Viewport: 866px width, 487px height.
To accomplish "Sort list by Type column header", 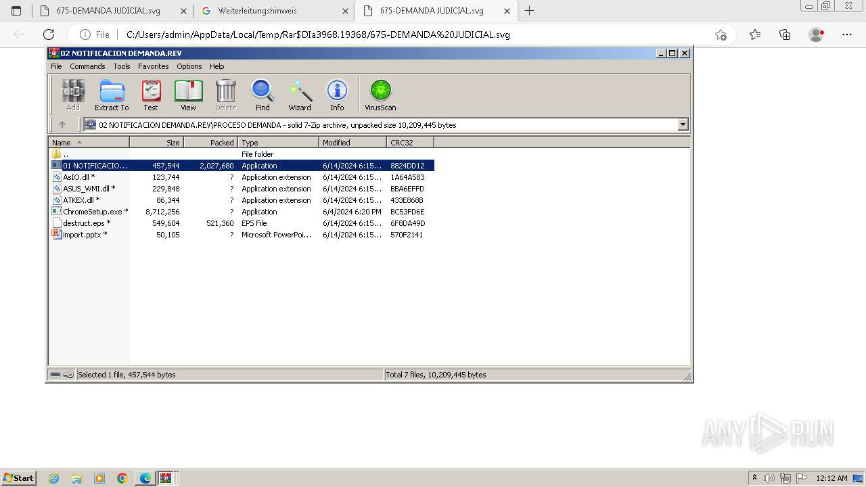I will [x=278, y=143].
